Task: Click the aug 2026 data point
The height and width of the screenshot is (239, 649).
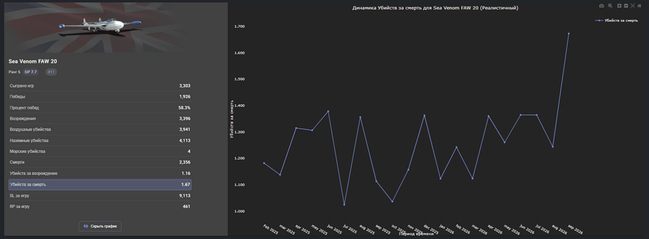Action: [x=553, y=146]
